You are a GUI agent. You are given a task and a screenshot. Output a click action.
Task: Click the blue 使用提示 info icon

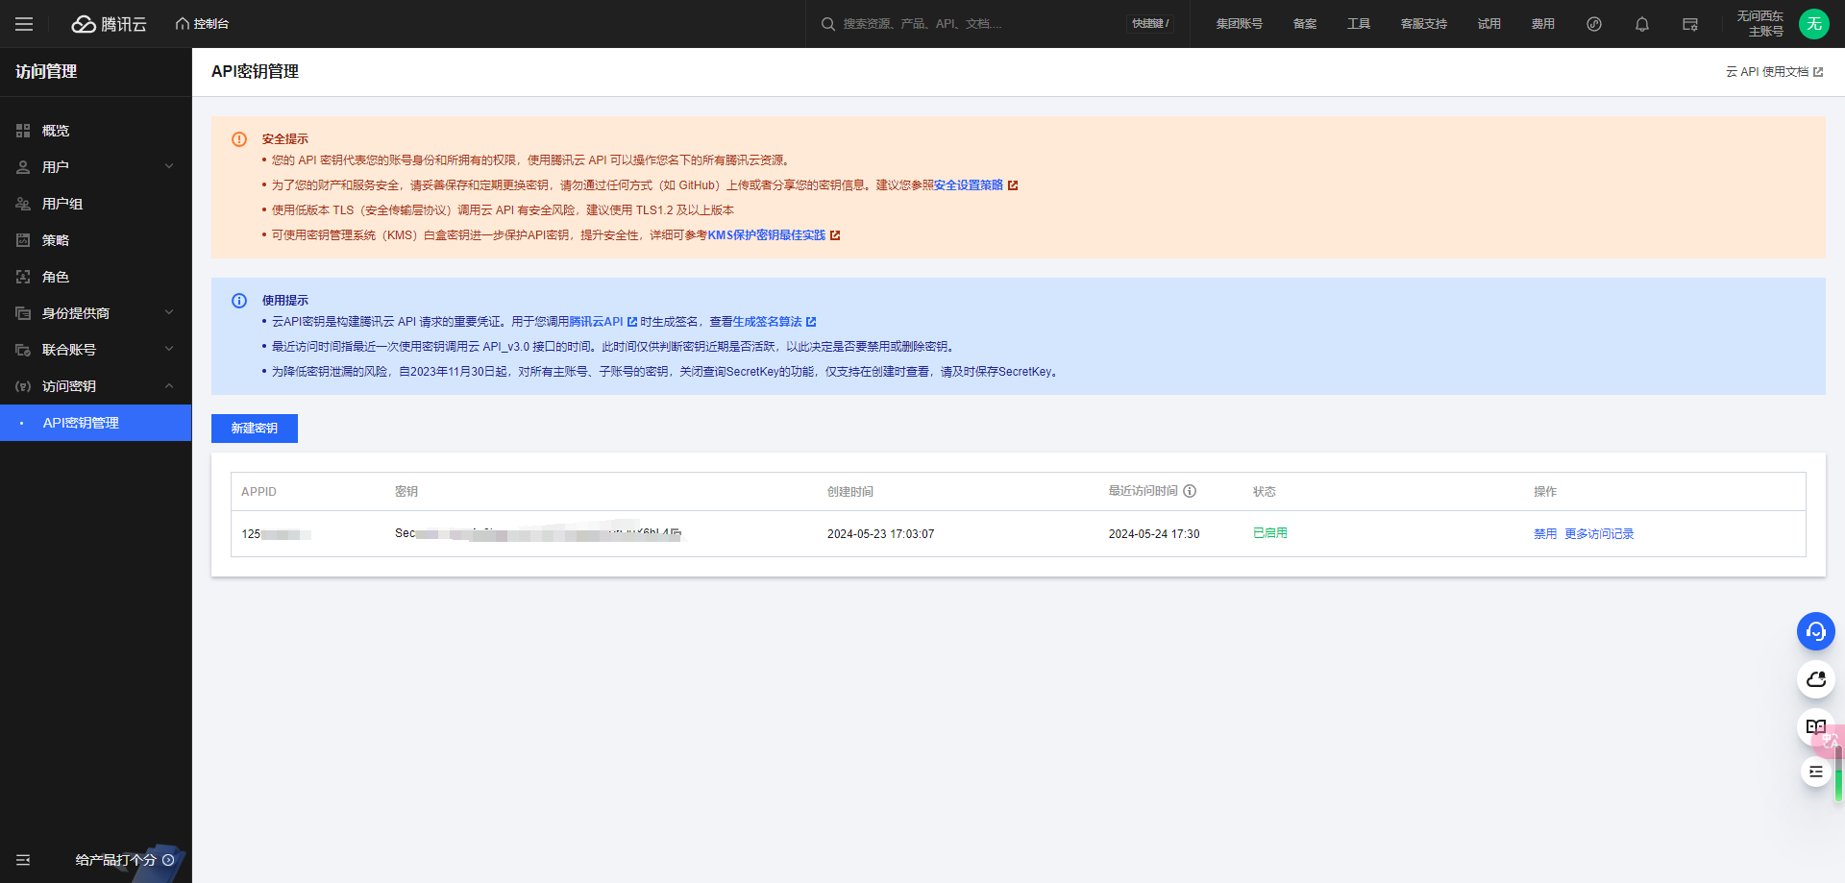click(x=239, y=301)
